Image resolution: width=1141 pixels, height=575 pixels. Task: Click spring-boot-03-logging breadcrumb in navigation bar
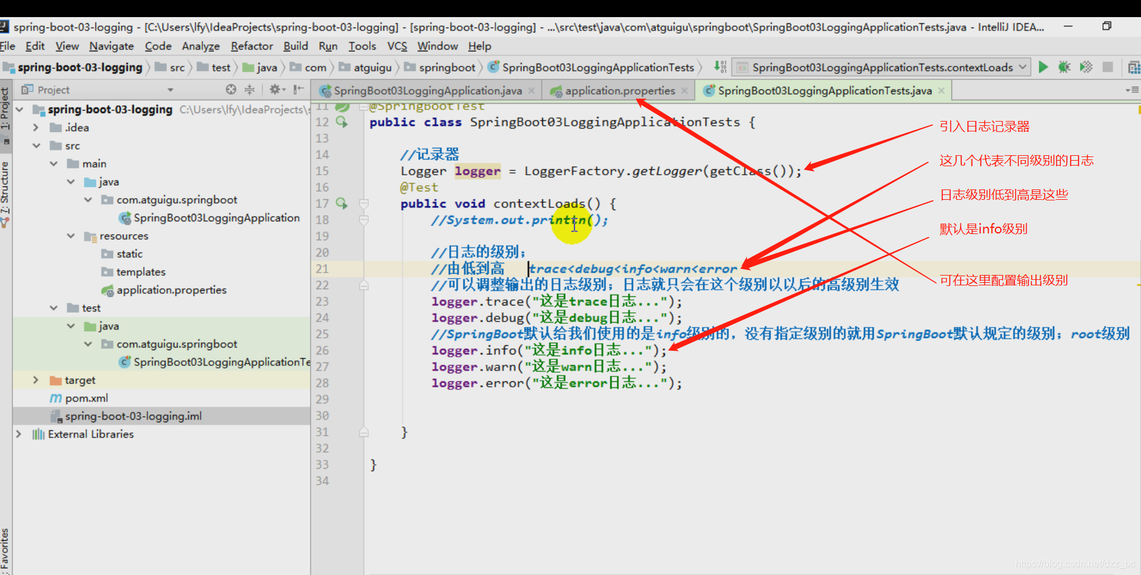[73, 67]
